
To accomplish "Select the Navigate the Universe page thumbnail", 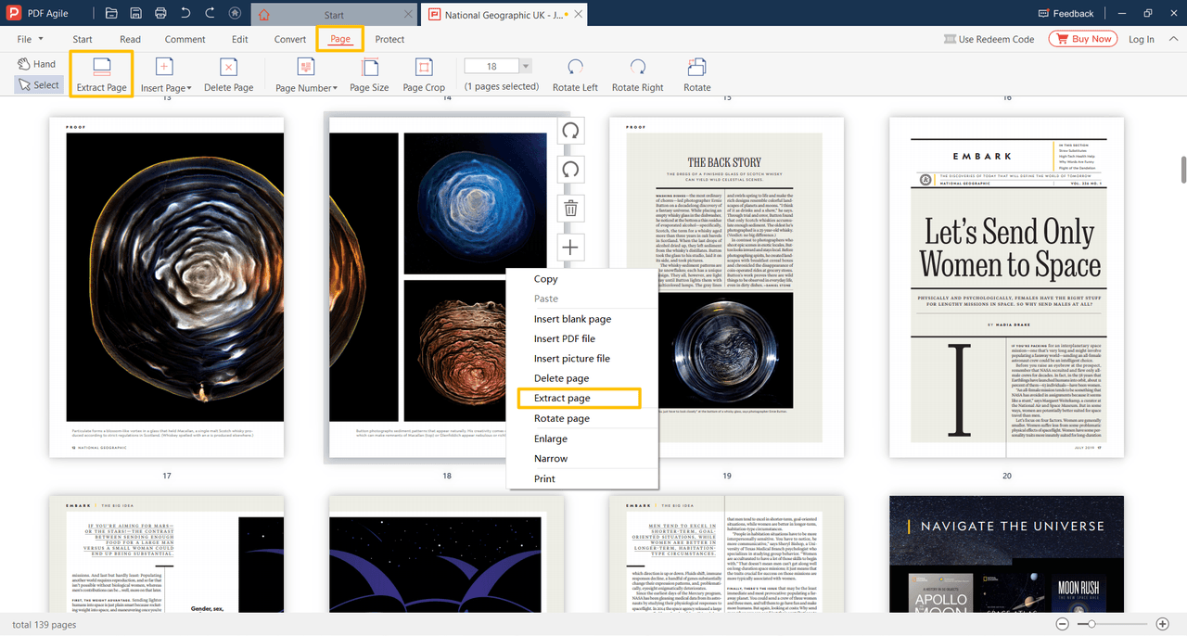I will coord(1006,554).
